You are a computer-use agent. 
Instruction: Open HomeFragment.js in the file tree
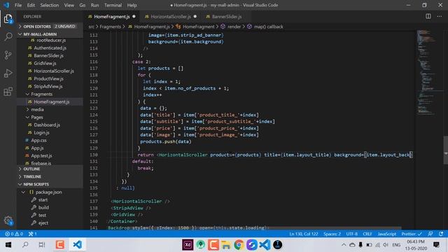click(51, 101)
